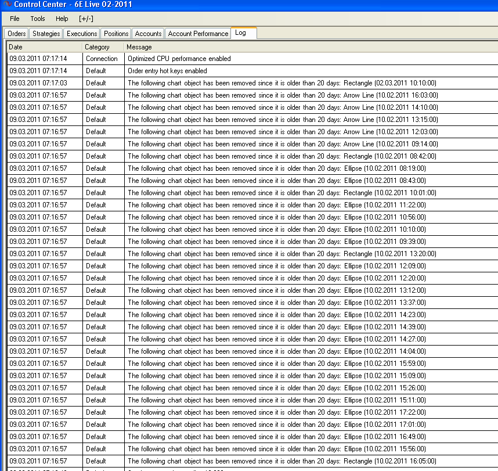Select log row for Ellipse (10.02.2011 17:01:00)

[x=252, y=425]
